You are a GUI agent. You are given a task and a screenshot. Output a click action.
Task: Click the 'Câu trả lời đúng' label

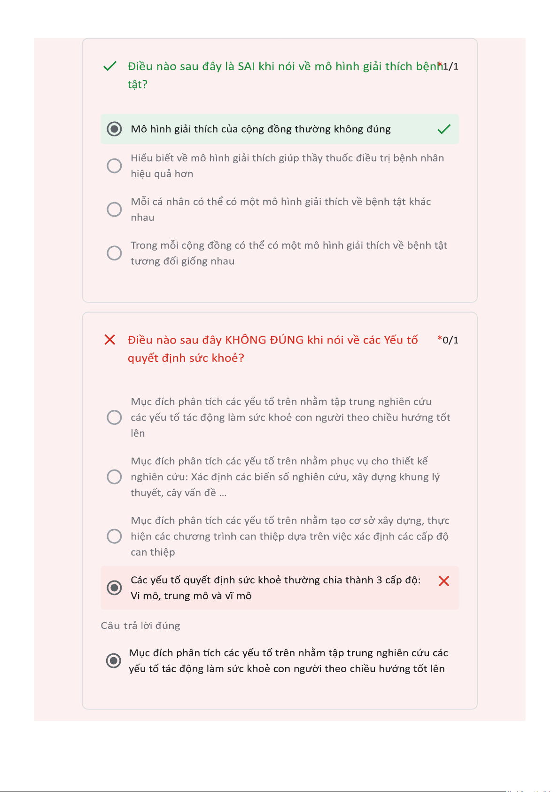click(140, 626)
